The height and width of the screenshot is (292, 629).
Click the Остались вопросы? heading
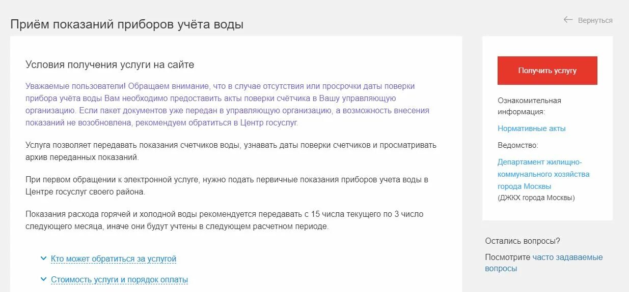pyautogui.click(x=523, y=241)
